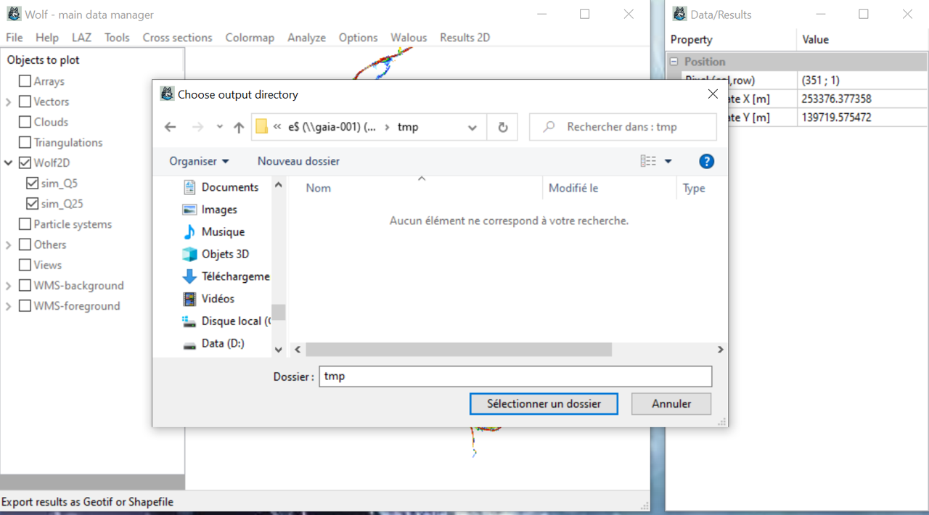Viewport: 929px width, 515px height.
Task: Open the Téléchargements folder
Action: (x=234, y=276)
